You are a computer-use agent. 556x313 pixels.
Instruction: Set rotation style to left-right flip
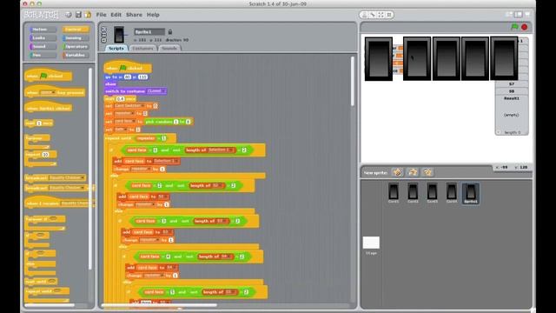pyautogui.click(x=103, y=35)
